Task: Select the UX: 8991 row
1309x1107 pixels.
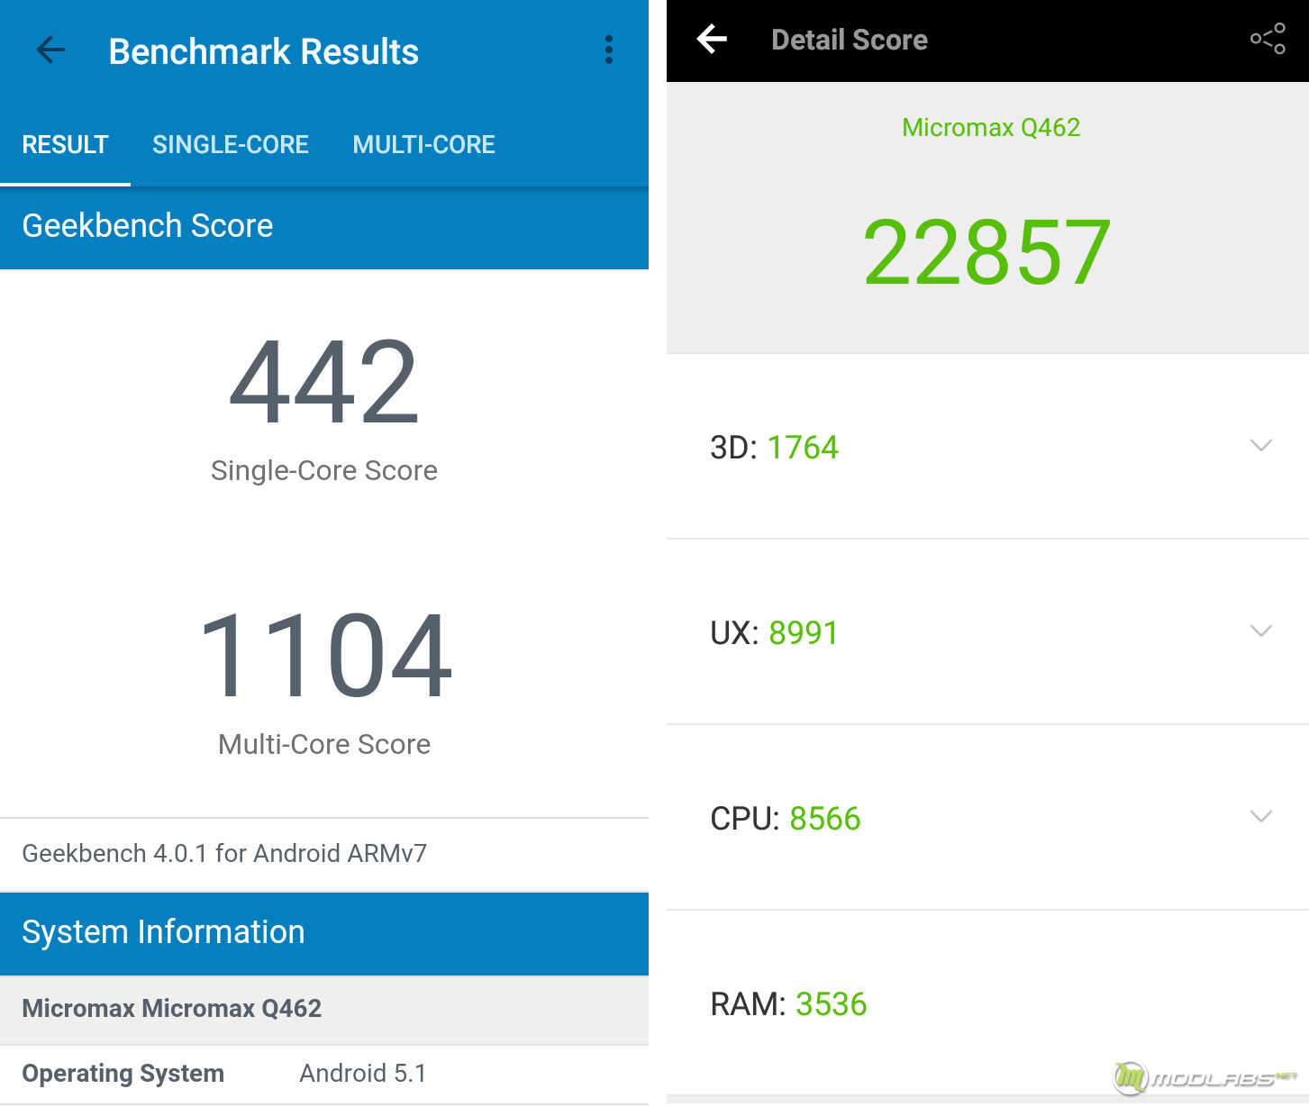Action: (987, 632)
